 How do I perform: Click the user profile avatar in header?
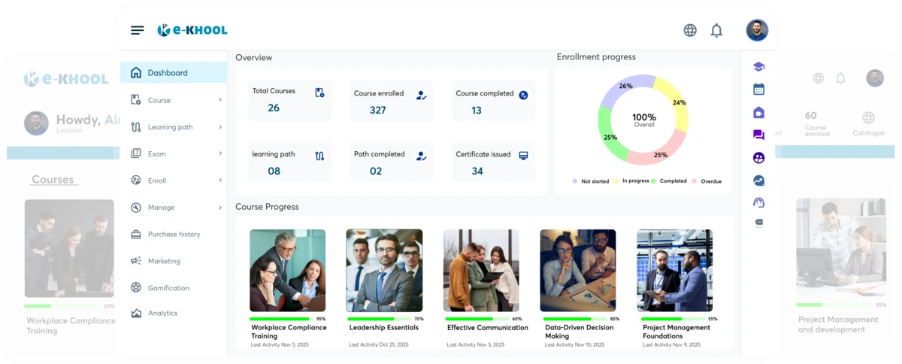(757, 30)
